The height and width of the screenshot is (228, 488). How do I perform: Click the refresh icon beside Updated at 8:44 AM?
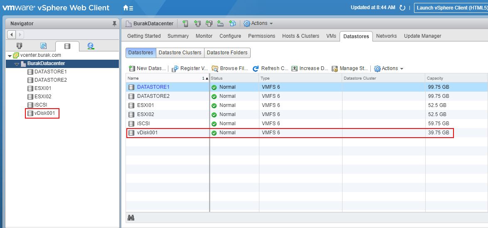click(402, 8)
